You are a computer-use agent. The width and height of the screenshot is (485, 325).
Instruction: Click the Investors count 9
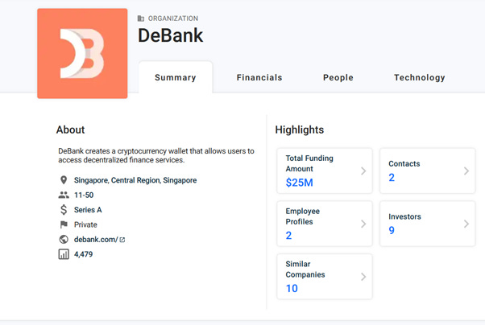click(392, 230)
